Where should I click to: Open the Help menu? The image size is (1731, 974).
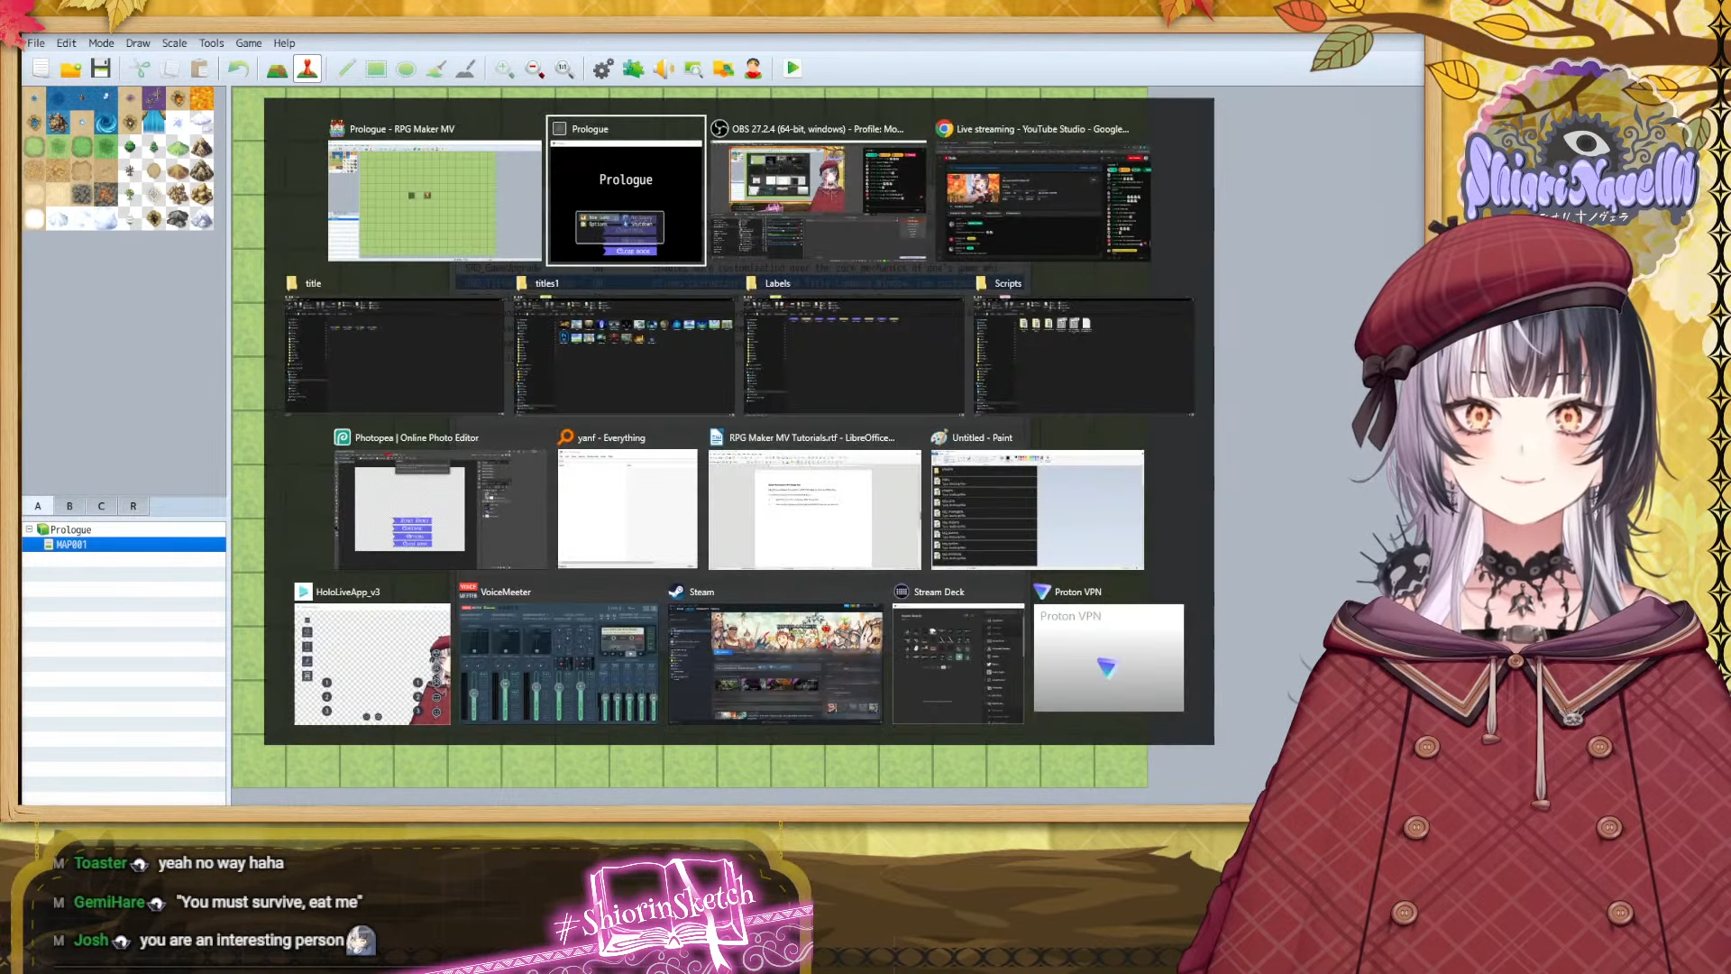[x=284, y=43]
